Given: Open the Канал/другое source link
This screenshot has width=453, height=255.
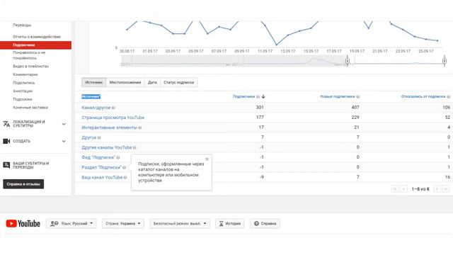Looking at the screenshot, I should [x=96, y=108].
